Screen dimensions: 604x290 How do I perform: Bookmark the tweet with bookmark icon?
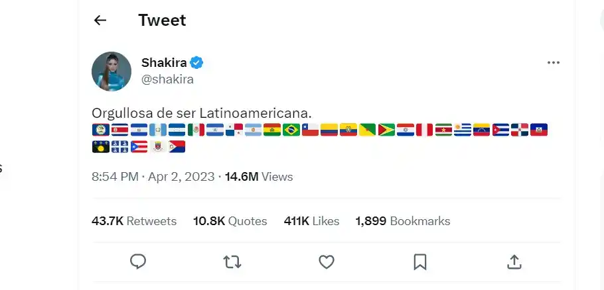click(x=420, y=262)
